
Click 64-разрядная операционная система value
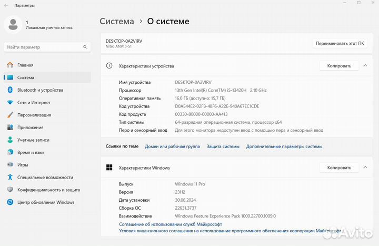(228, 122)
